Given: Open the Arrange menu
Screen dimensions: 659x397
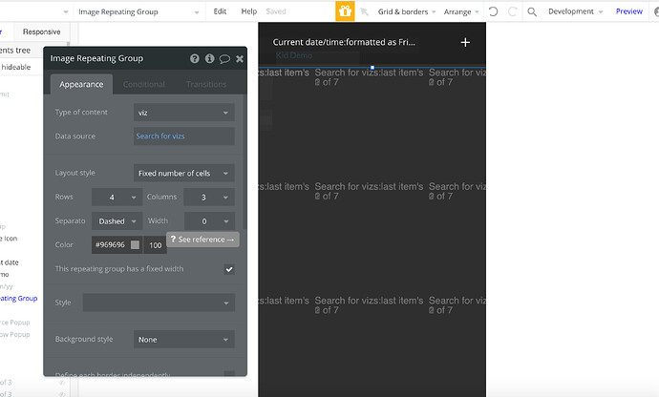Looking at the screenshot, I should click(x=461, y=11).
